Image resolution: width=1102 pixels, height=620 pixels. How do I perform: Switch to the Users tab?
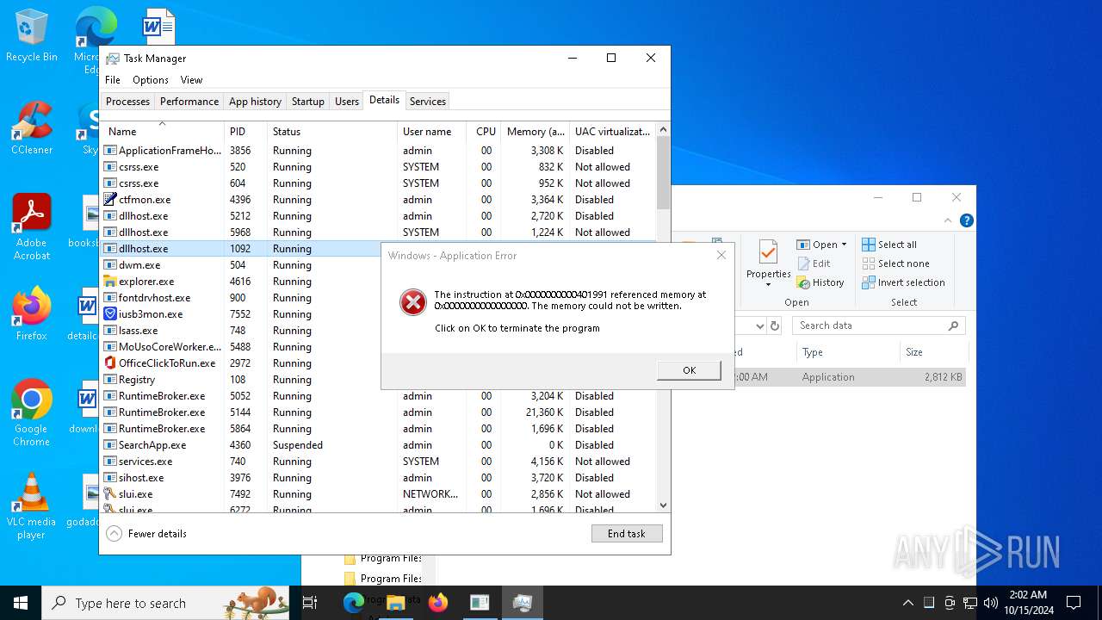(347, 102)
